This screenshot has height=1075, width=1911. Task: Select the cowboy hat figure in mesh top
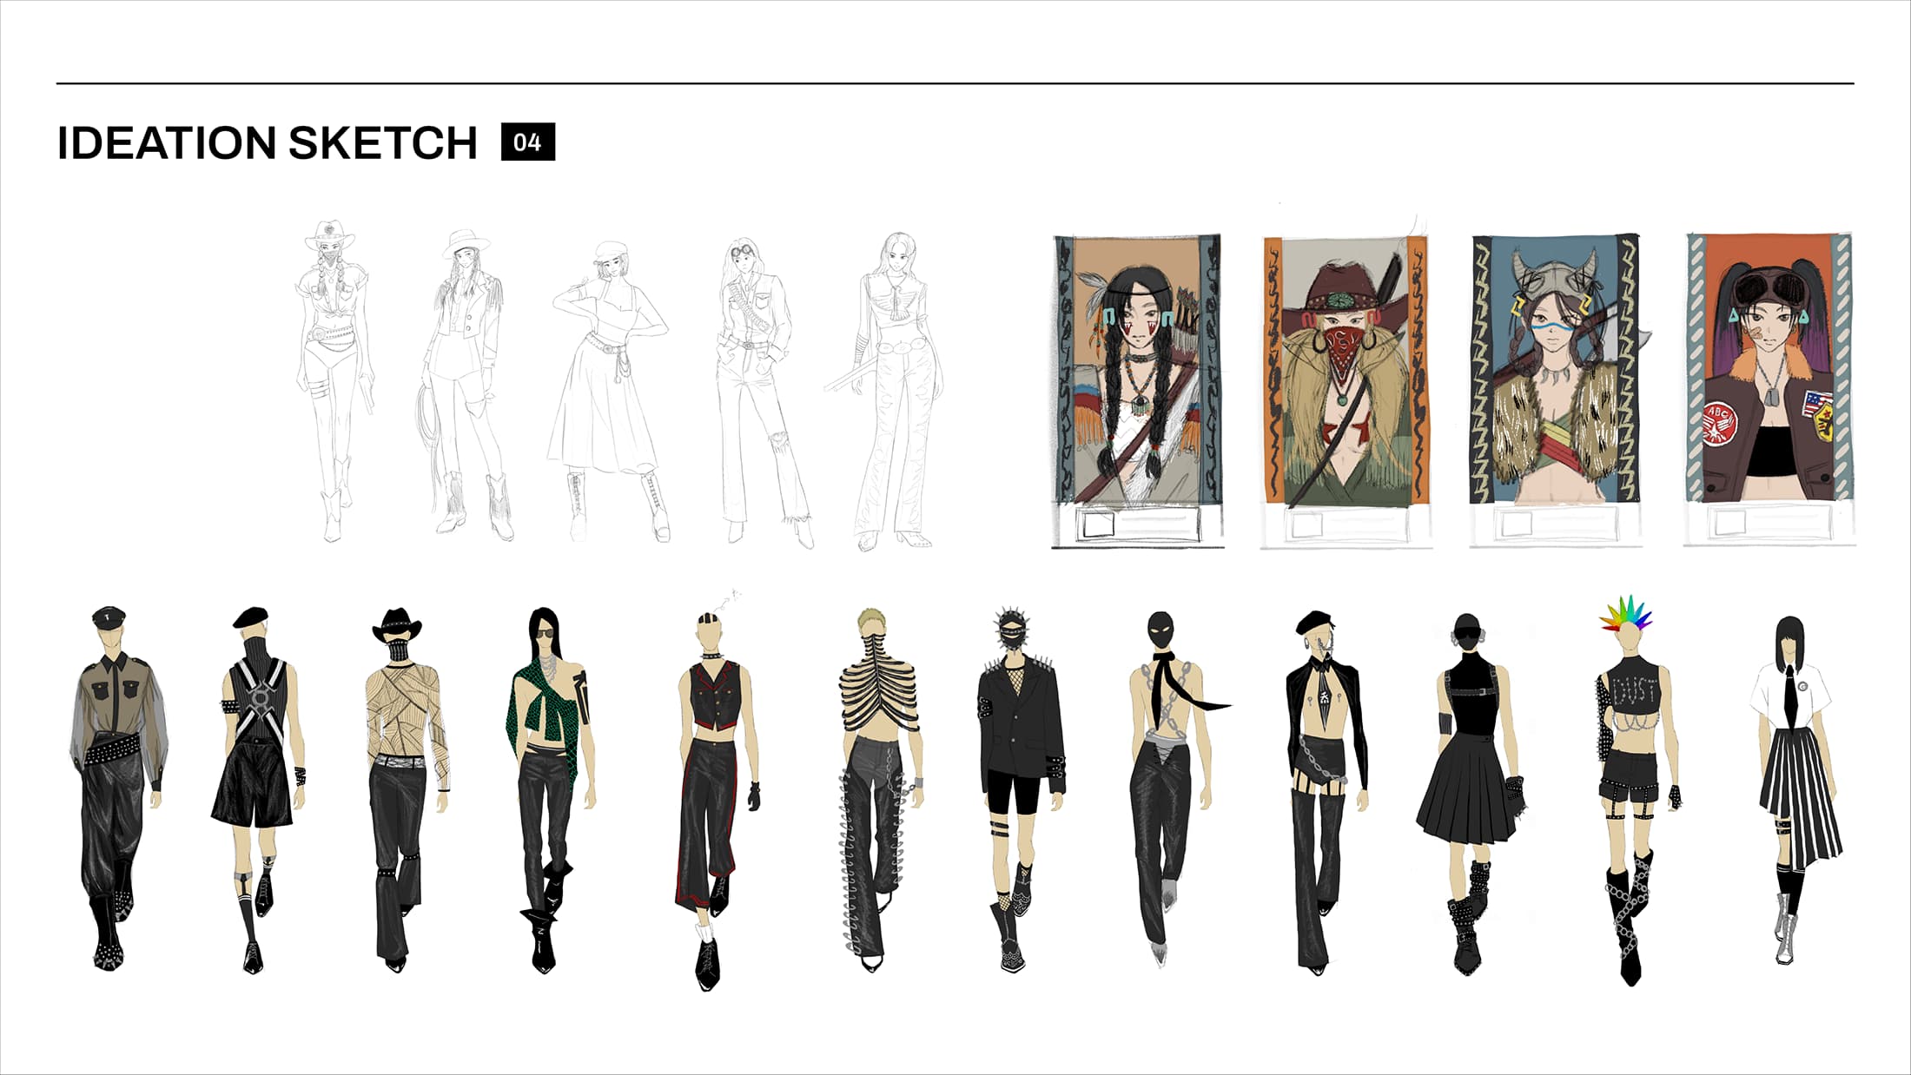pos(407,790)
